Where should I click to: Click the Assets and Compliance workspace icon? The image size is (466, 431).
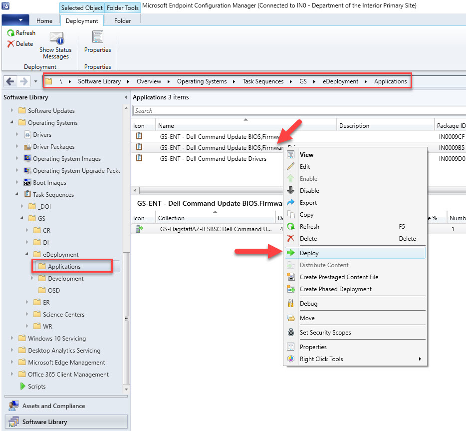13,406
